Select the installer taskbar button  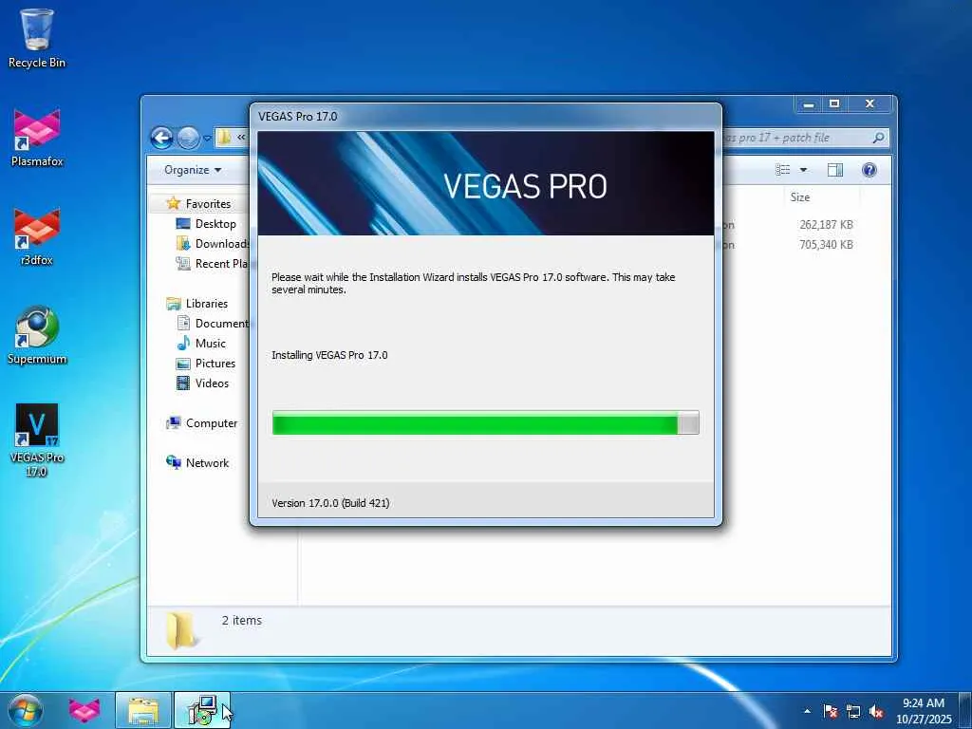[x=202, y=710]
